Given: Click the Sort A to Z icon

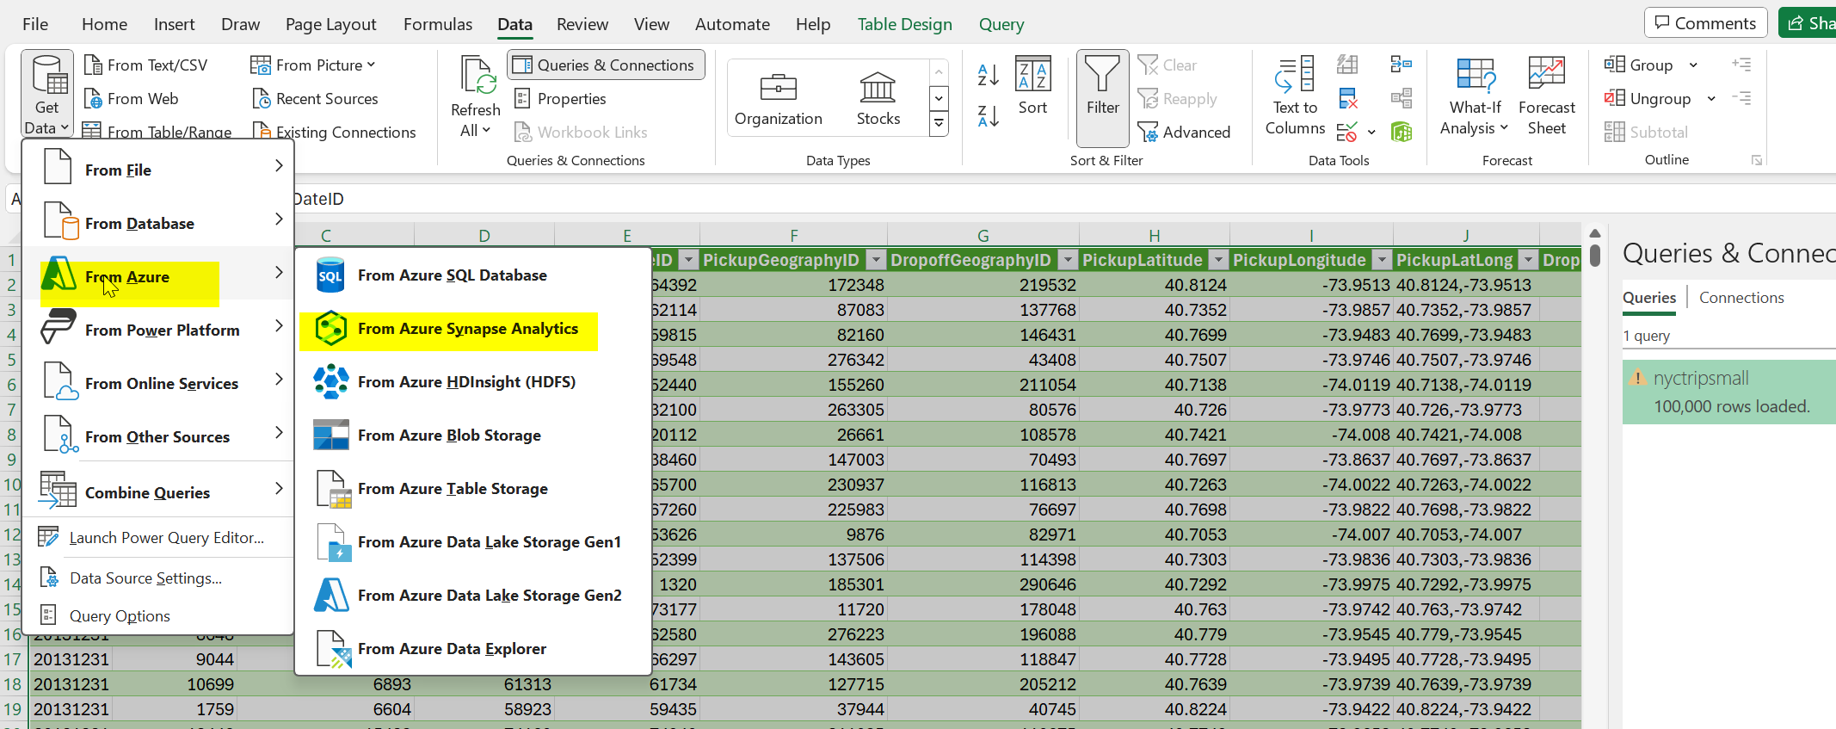Looking at the screenshot, I should pos(988,76).
